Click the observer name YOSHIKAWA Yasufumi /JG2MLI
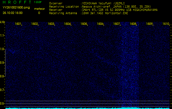The width and height of the screenshot is (172, 109). pos(103,3)
